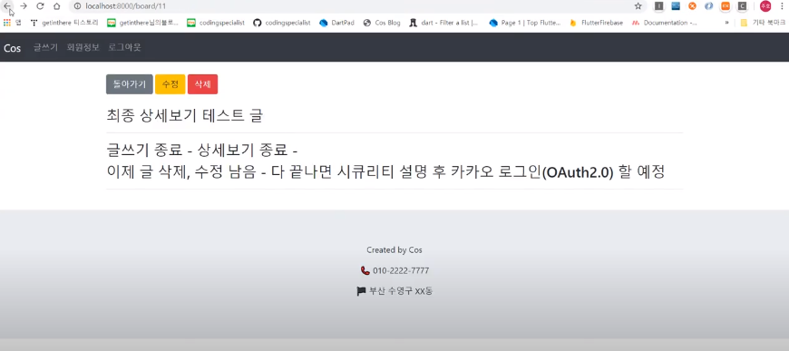The height and width of the screenshot is (351, 789).
Task: Open the GitHub codingspecialist bookmark
Action: pos(282,23)
